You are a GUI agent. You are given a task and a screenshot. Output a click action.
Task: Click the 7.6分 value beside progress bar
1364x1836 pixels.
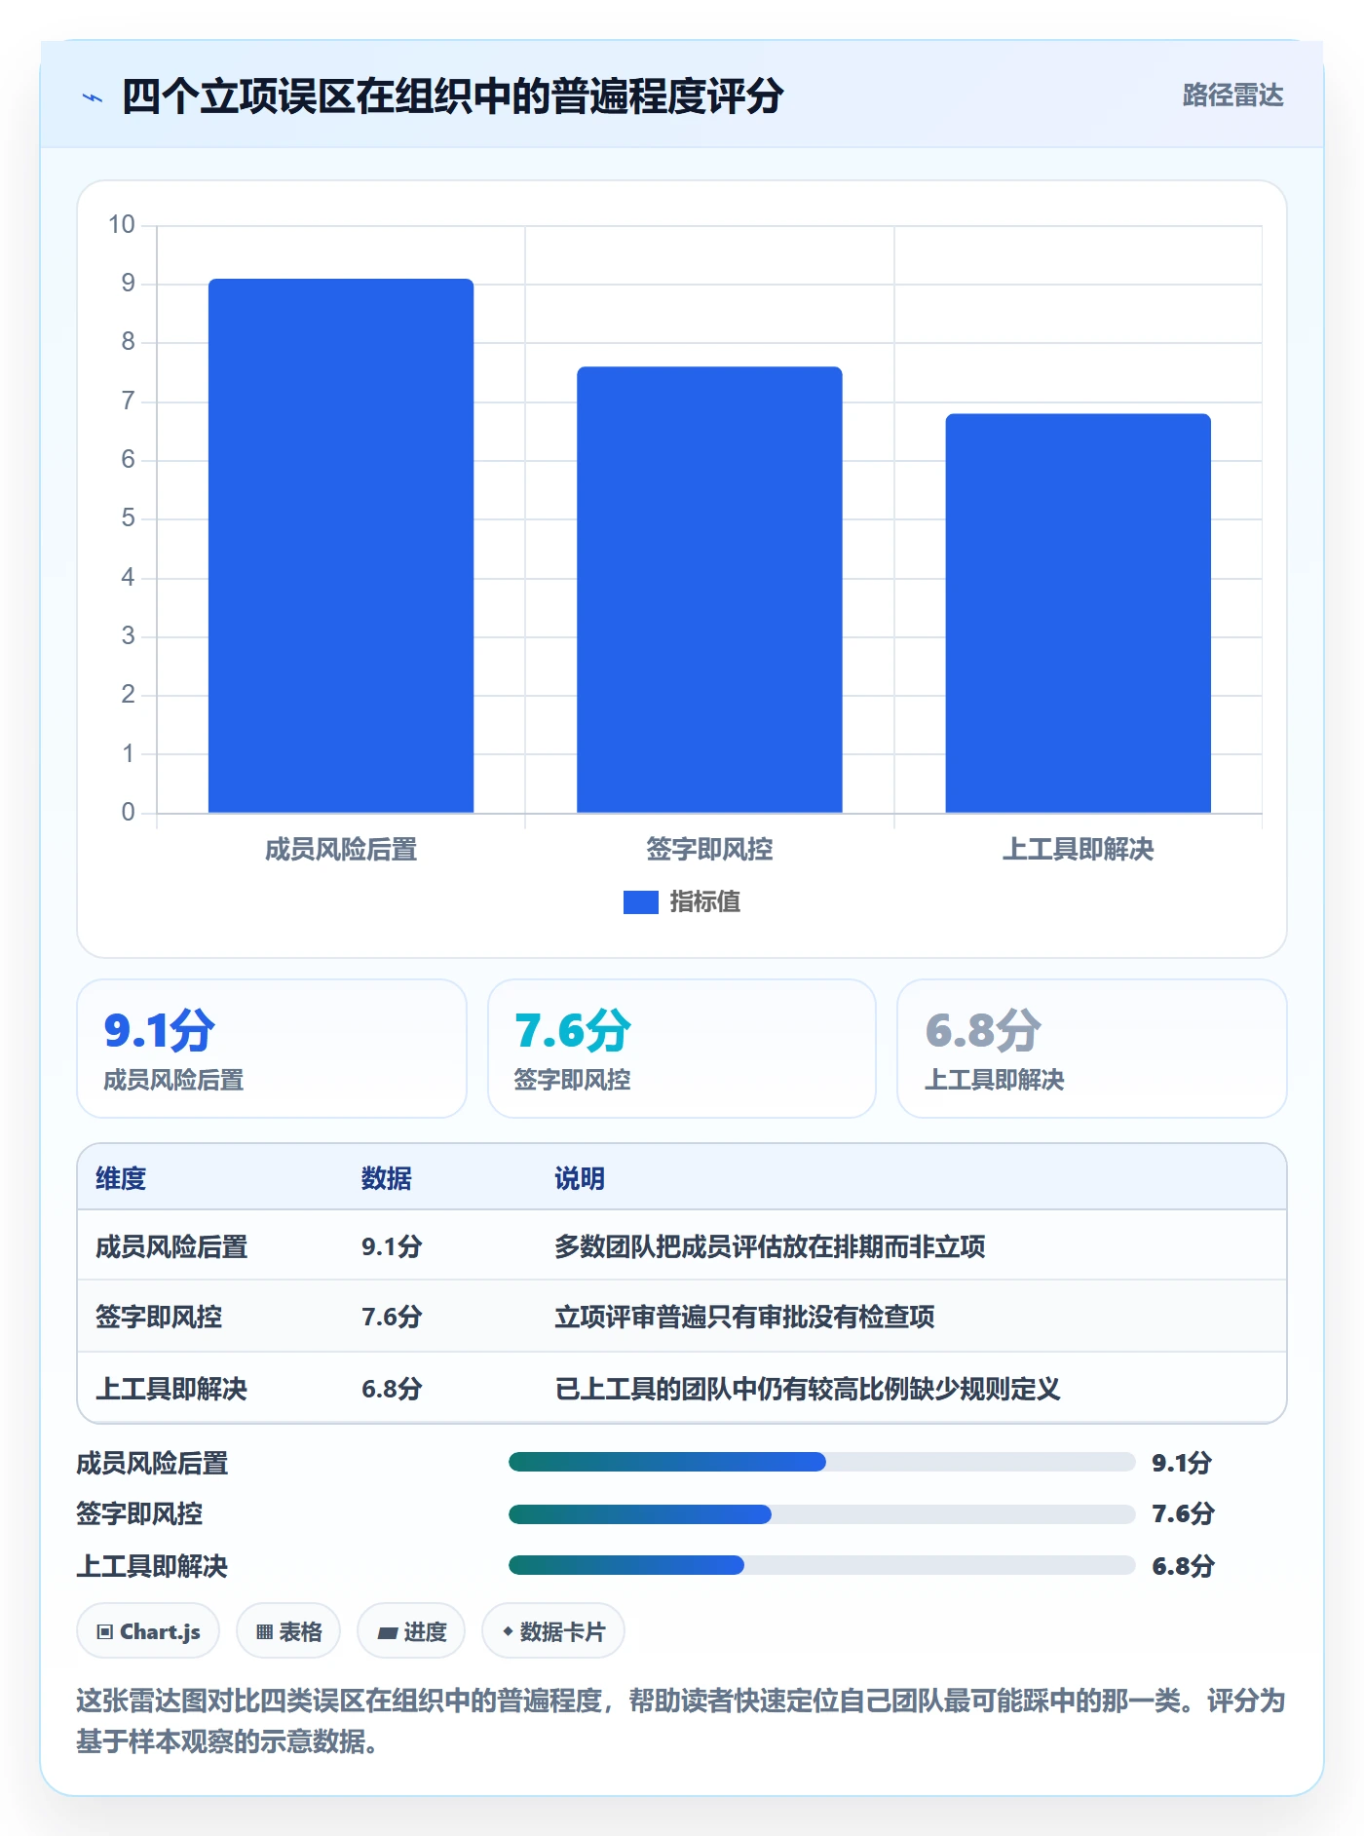1183,1513
